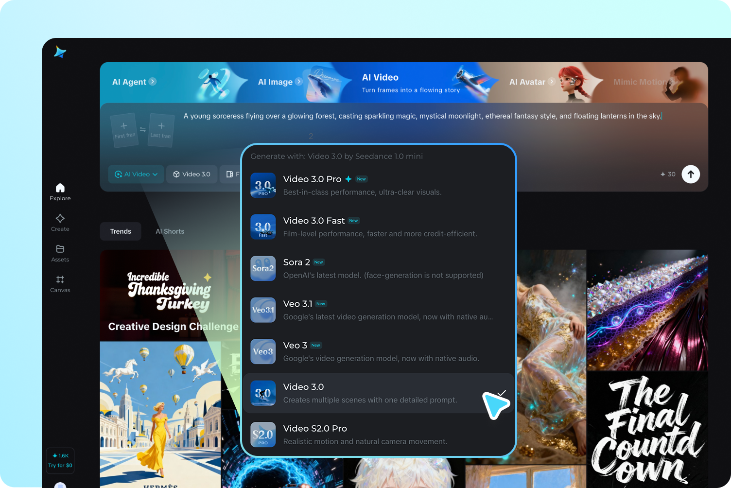
Task: Select the Sora 2 model
Action: (378, 268)
